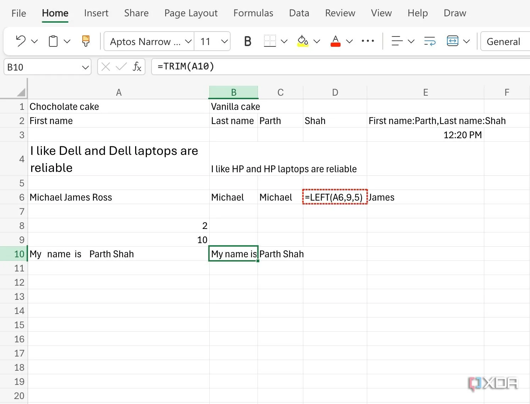Open Insert Function fx button
This screenshot has width=530, height=404.
coord(137,67)
